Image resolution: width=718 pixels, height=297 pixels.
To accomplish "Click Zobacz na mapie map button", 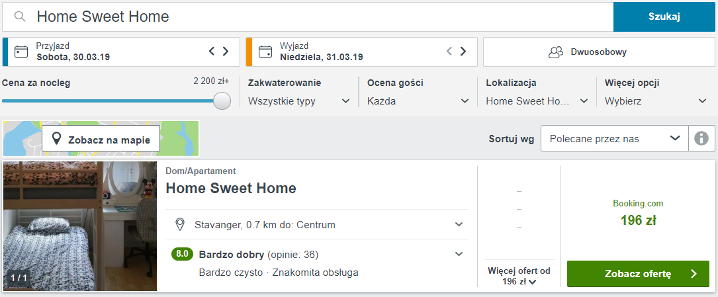I will point(101,140).
